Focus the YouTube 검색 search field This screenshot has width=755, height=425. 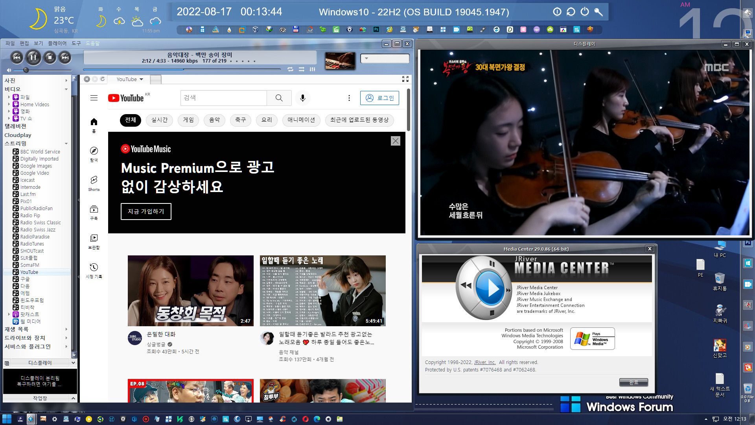(224, 98)
